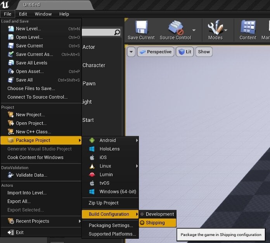Open the File menu
Viewport: 270px width, 243px height.
click(8, 14)
